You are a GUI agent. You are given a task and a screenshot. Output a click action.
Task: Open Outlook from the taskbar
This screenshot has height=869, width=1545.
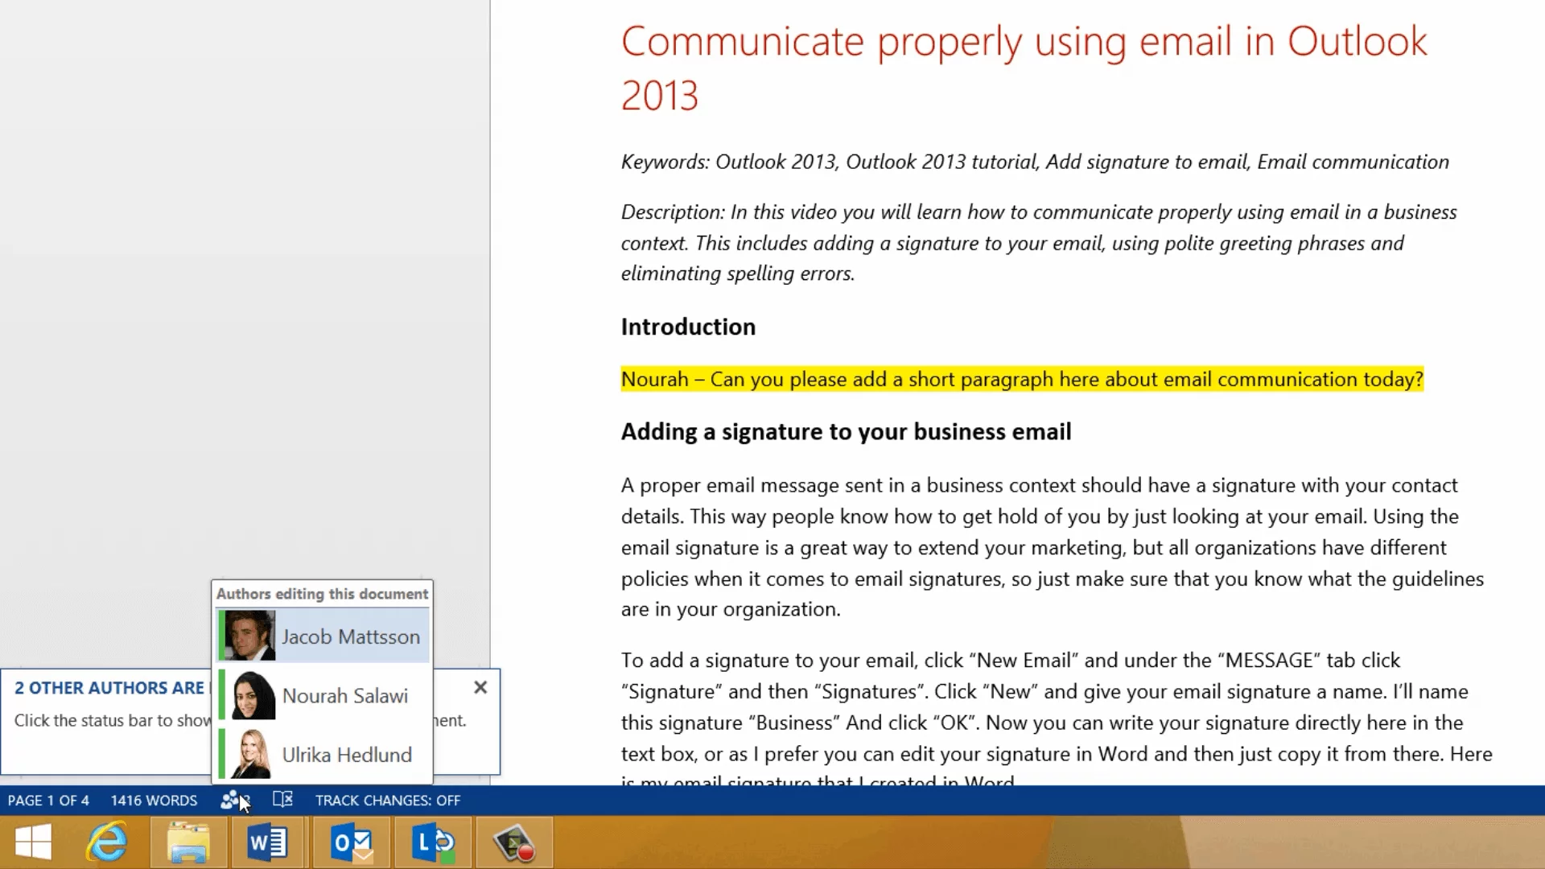tap(352, 843)
